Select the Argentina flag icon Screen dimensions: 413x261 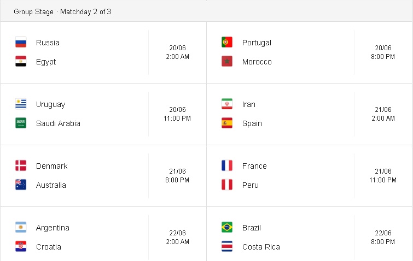click(x=21, y=227)
